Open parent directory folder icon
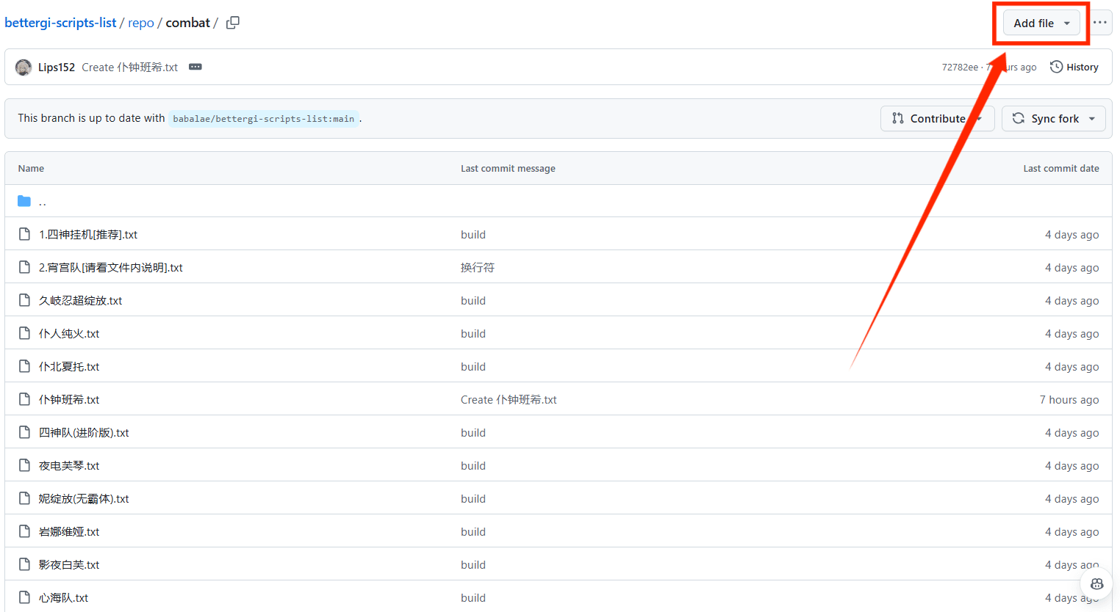This screenshot has height=612, width=1120. click(x=24, y=201)
